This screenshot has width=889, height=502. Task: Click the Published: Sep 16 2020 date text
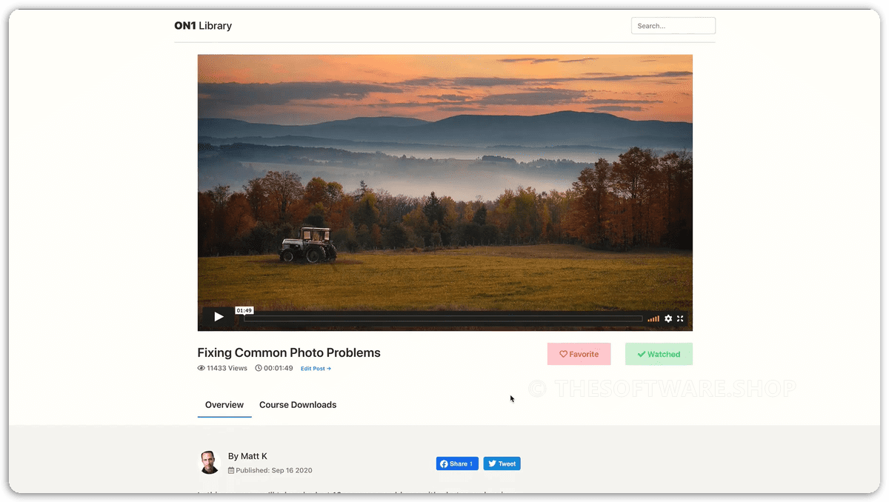(273, 470)
